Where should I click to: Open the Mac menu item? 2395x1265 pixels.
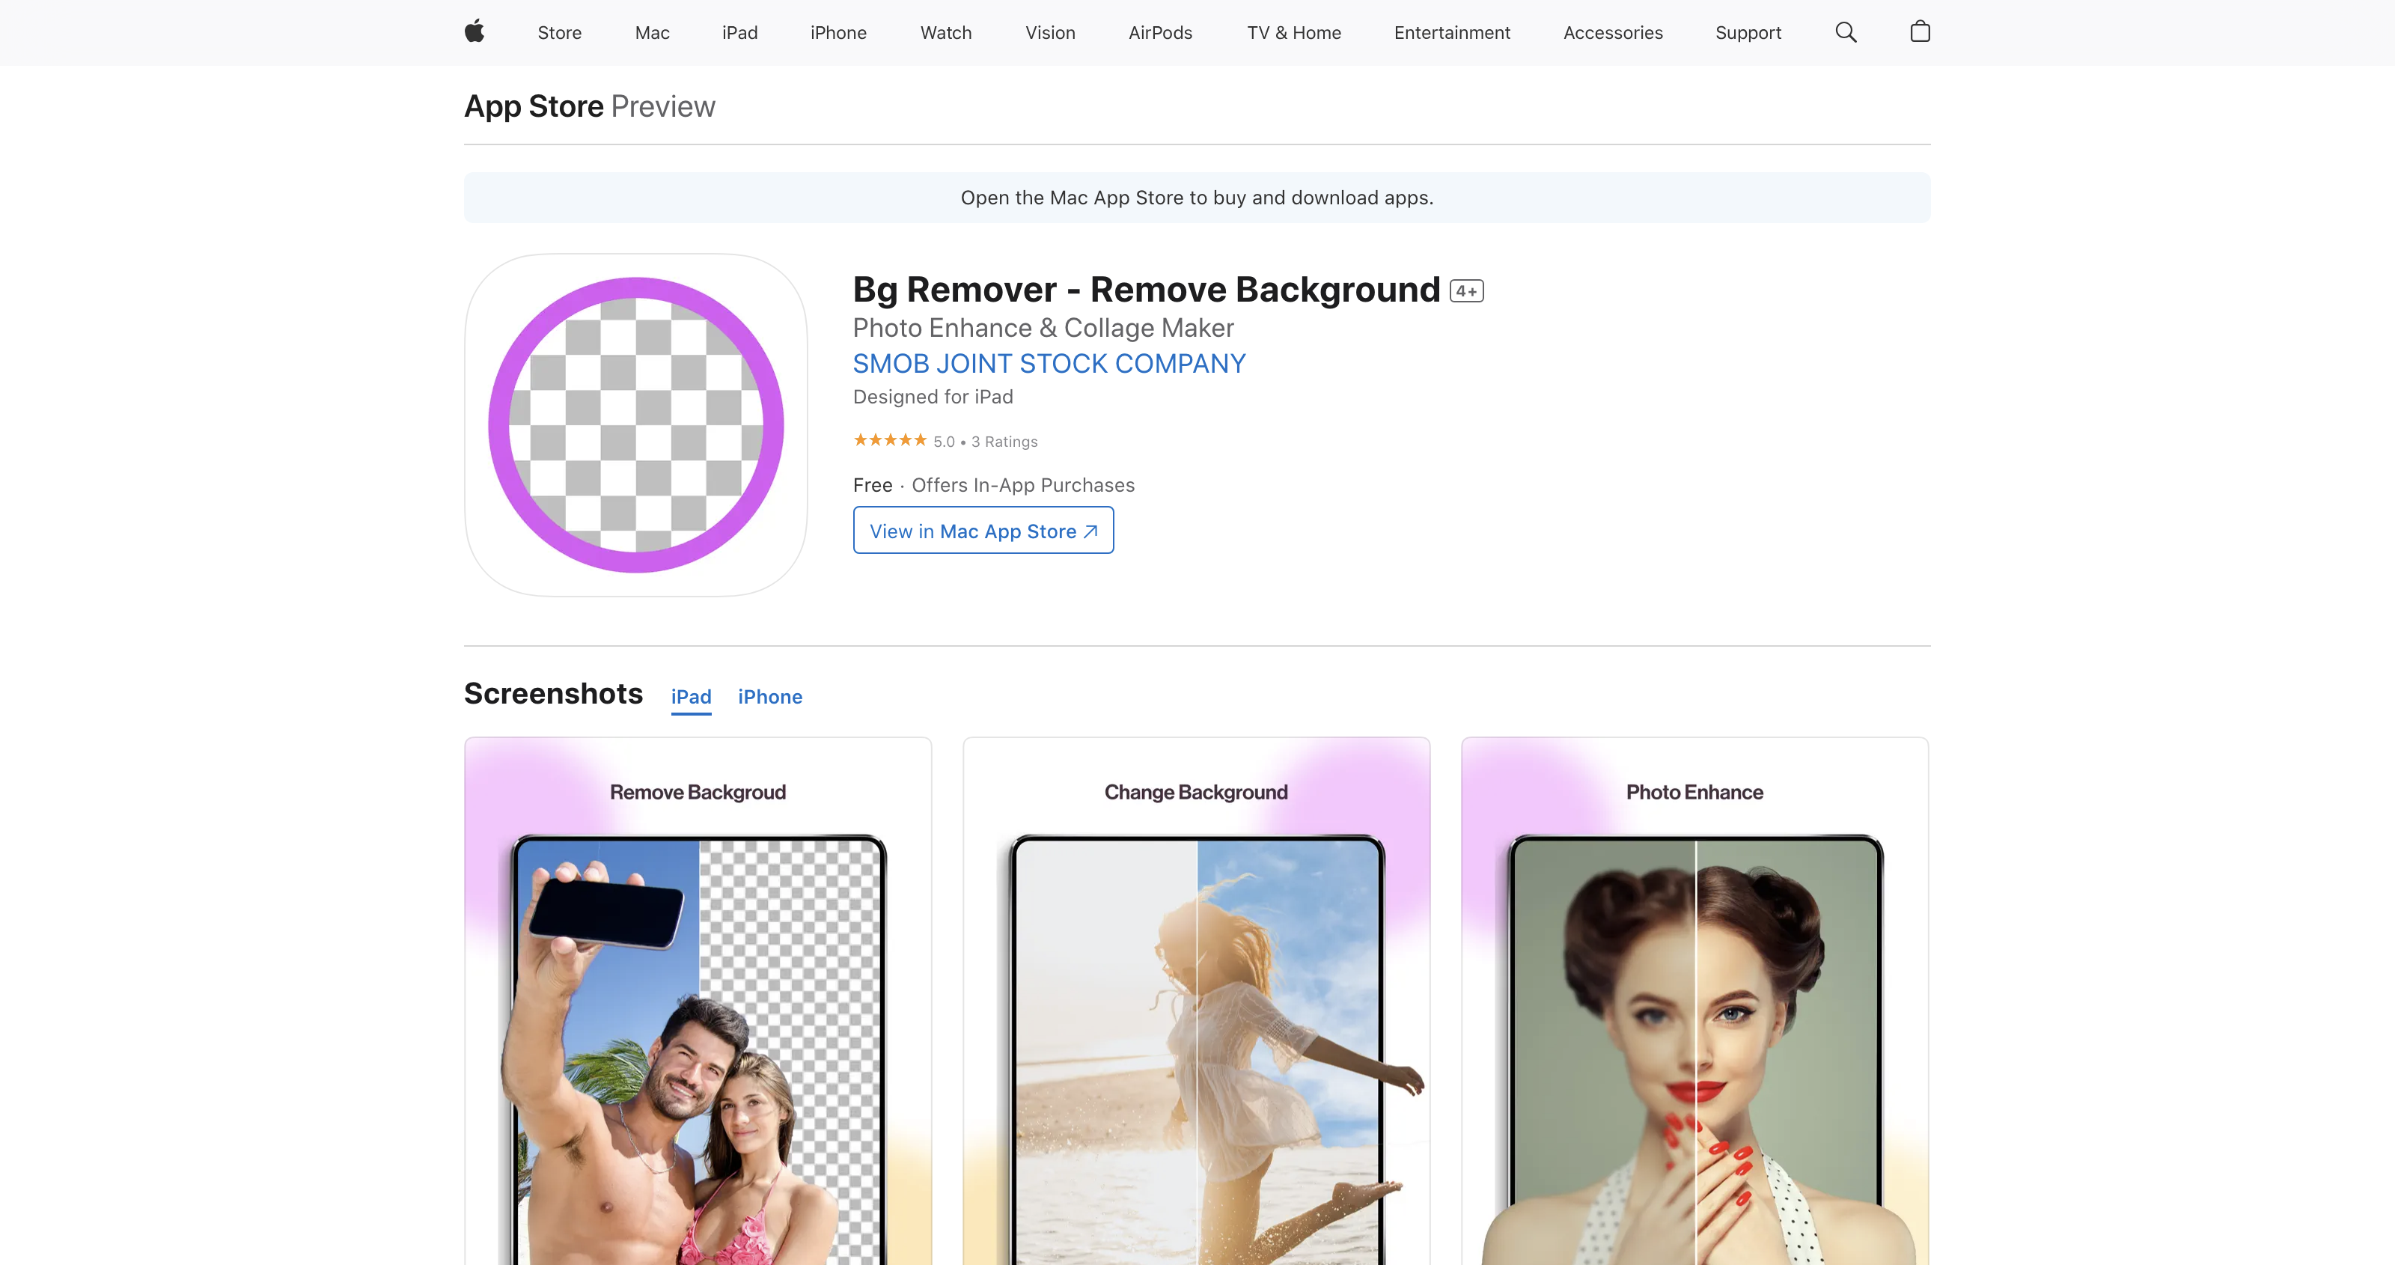coord(653,32)
